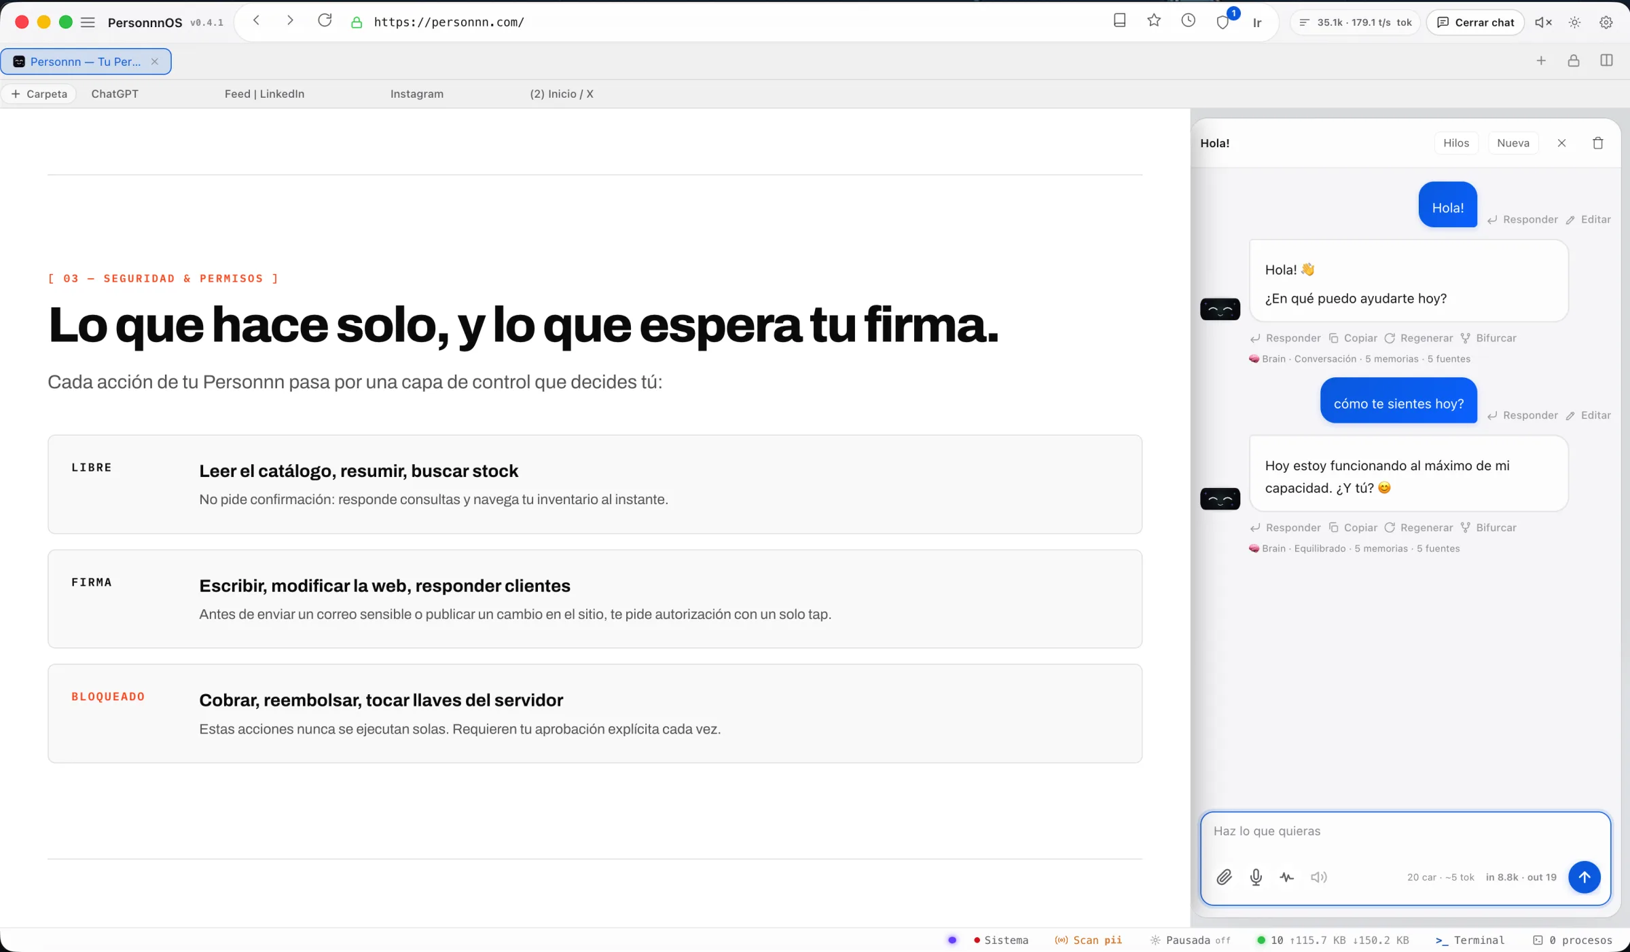Viewport: 1630px width, 952px height.
Task: Select the Personnn — Tu Per... tab
Action: (x=86, y=62)
